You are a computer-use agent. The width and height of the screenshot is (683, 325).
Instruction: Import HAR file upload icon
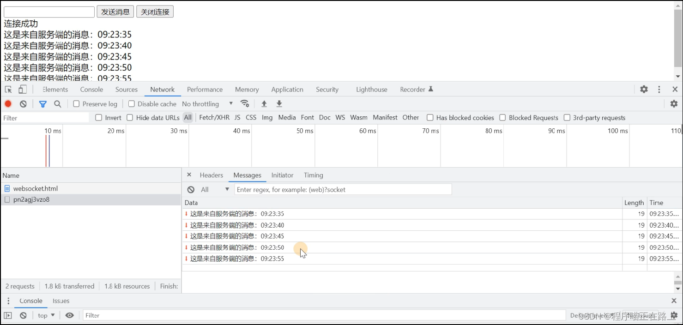pos(264,104)
